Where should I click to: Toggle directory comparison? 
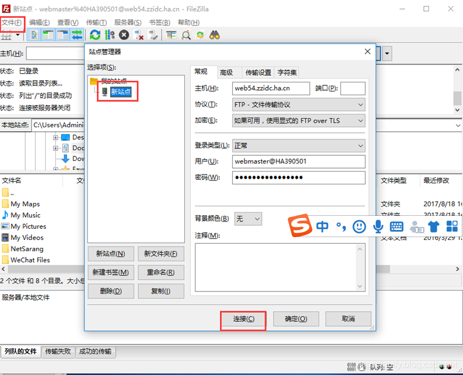[x=186, y=35]
